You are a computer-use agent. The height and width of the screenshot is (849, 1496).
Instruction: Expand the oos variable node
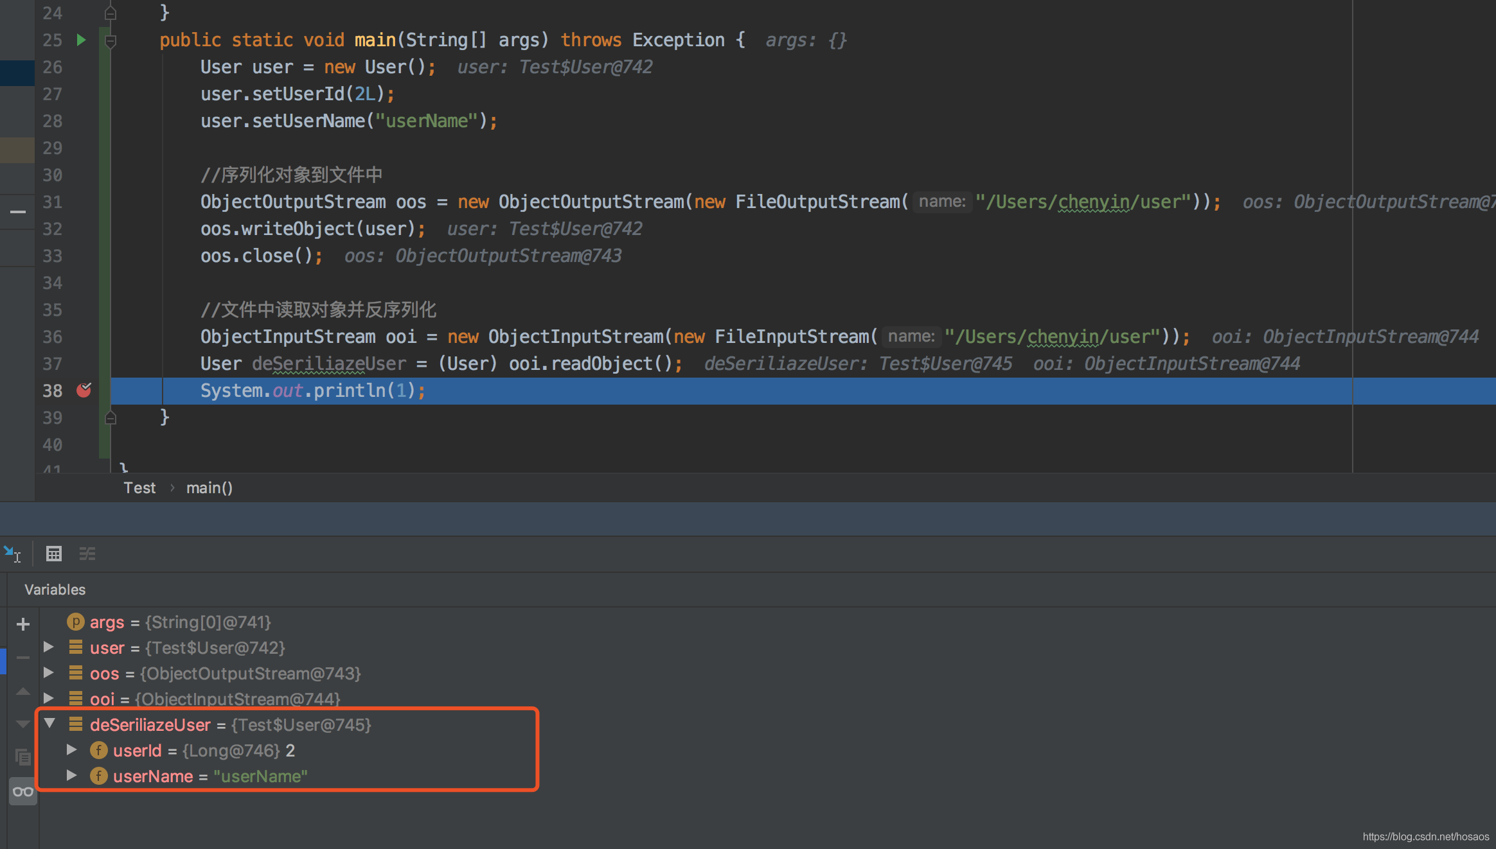49,673
